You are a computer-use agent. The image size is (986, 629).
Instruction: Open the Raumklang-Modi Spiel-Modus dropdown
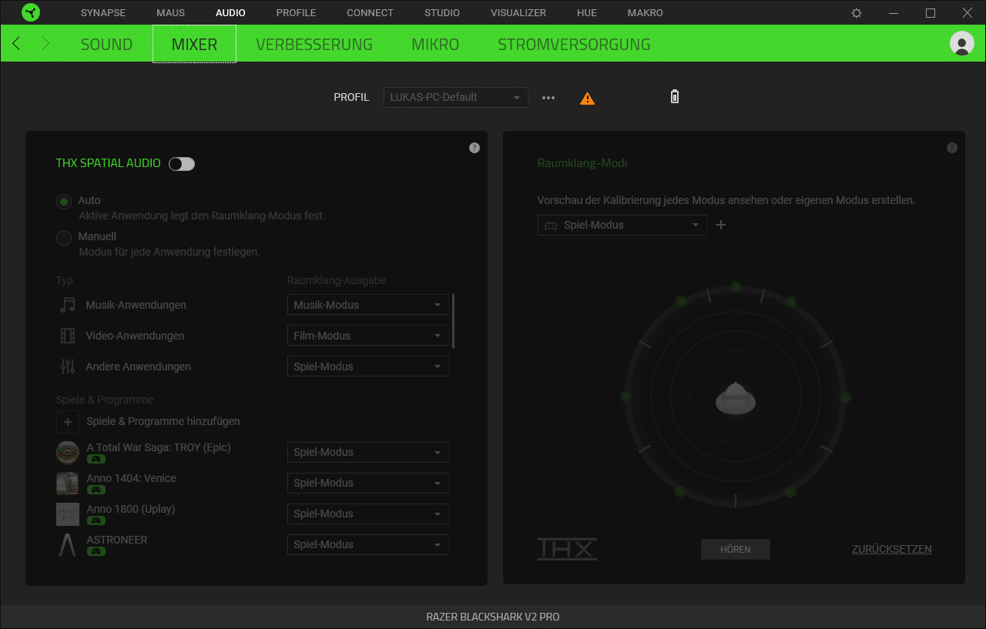622,225
